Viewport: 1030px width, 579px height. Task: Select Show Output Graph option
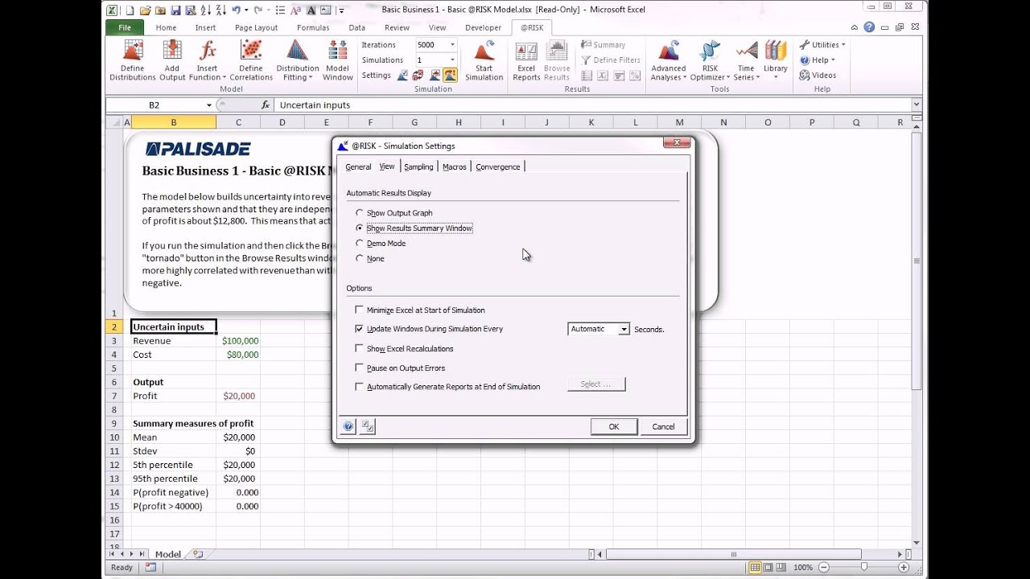click(x=360, y=213)
